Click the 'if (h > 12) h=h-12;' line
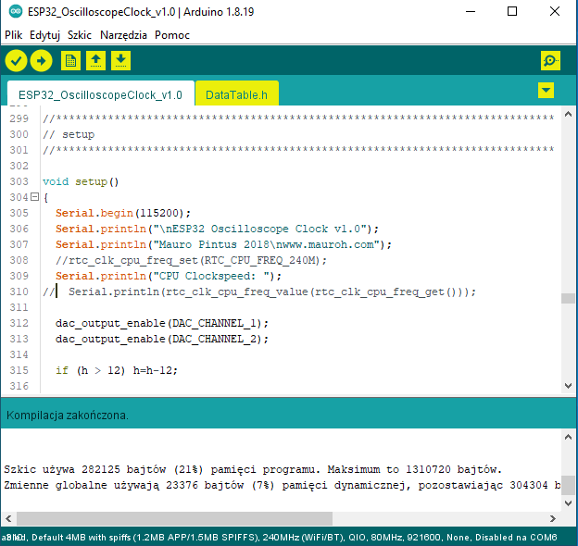Image resolution: width=578 pixels, height=546 pixels. tap(117, 370)
